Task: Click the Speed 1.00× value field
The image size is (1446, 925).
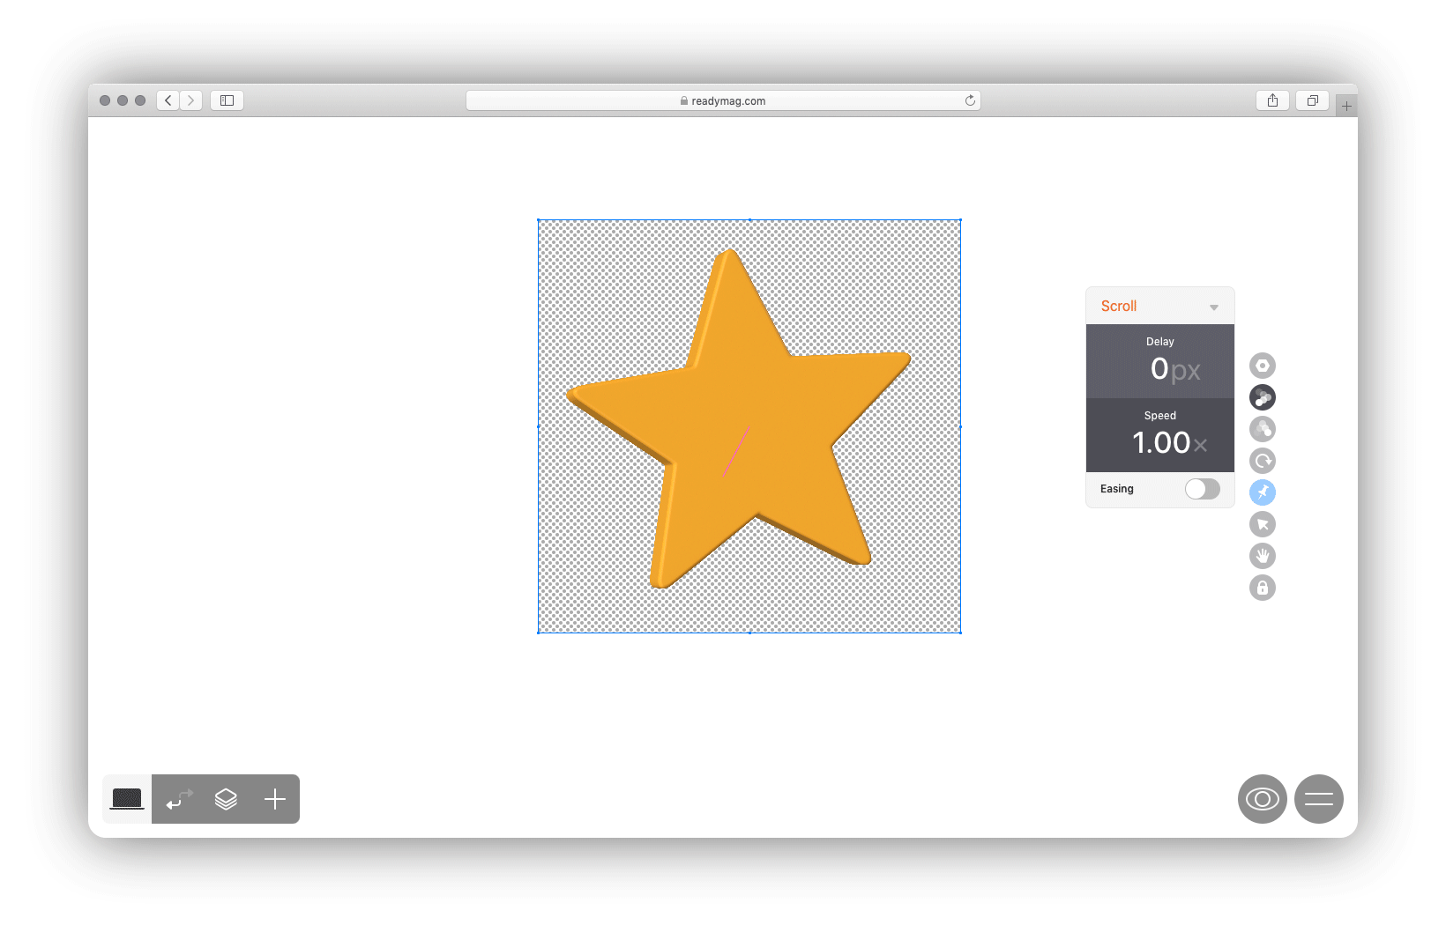Action: (1160, 435)
